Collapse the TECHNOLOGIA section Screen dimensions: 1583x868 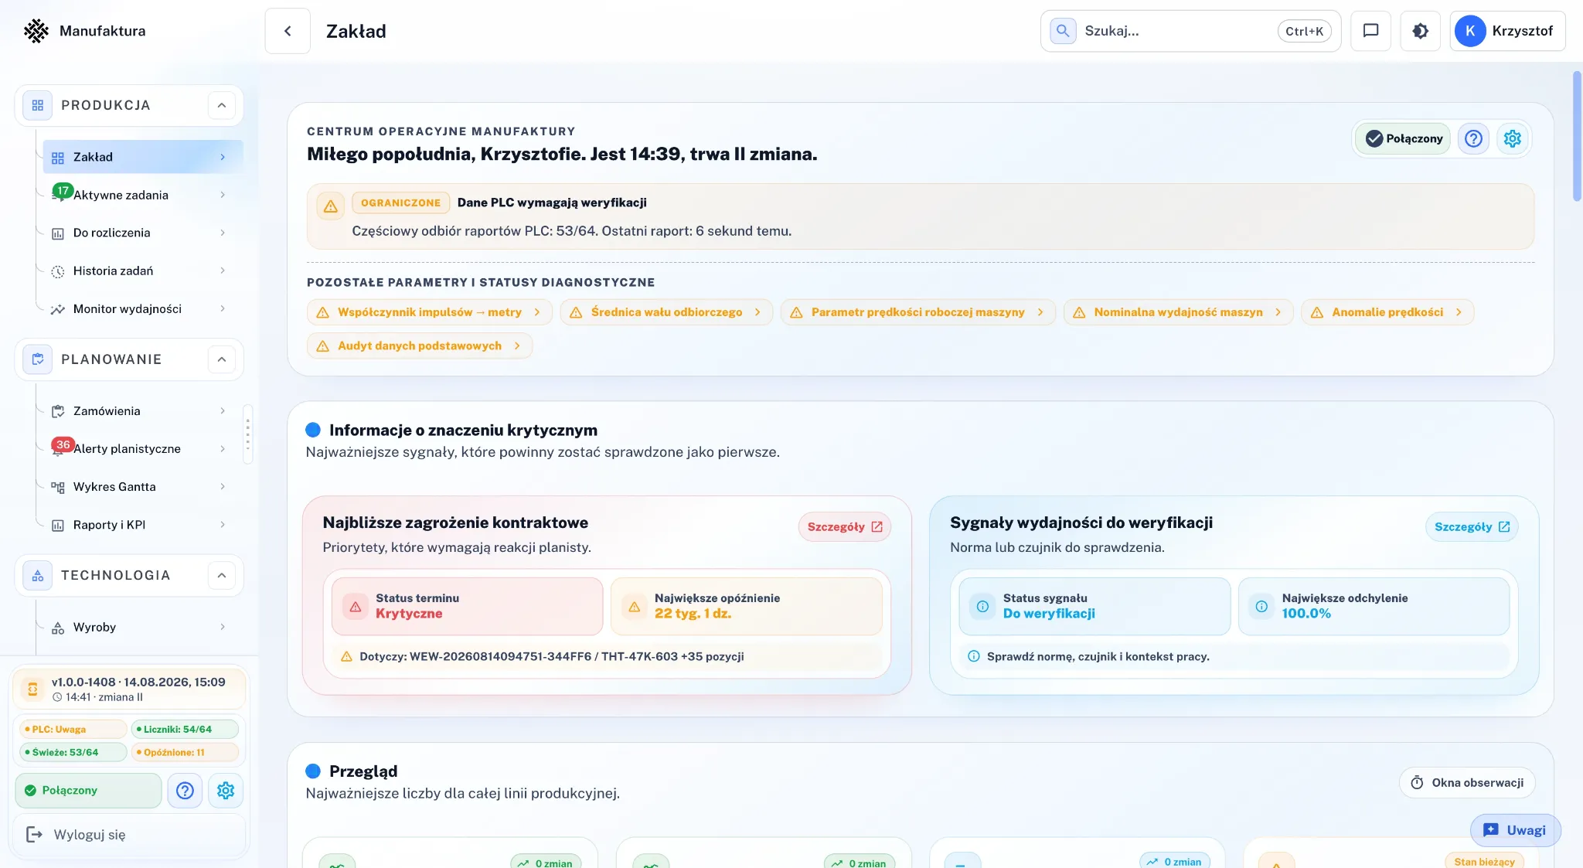point(221,575)
